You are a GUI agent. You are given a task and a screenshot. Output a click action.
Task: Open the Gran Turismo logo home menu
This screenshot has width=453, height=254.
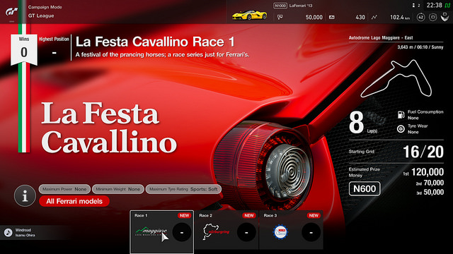pyautogui.click(x=11, y=12)
